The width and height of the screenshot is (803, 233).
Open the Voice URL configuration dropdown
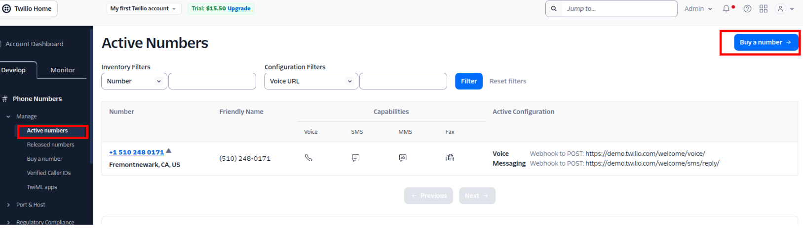coord(310,81)
